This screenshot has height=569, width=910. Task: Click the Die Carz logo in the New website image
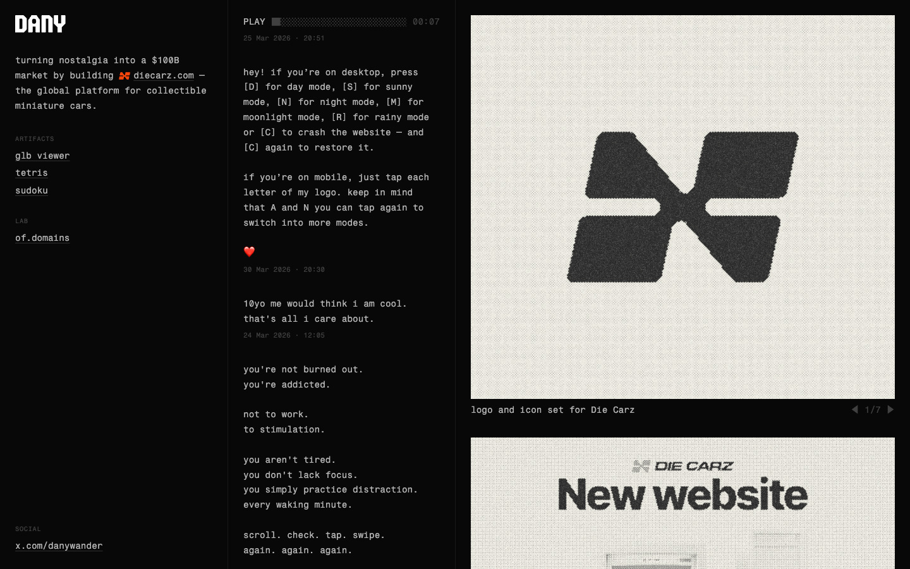tap(683, 467)
